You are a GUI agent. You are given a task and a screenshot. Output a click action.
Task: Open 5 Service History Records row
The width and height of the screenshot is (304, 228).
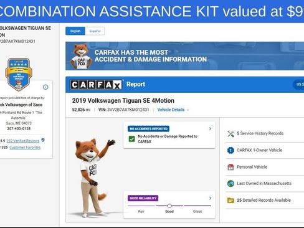pos(265,134)
